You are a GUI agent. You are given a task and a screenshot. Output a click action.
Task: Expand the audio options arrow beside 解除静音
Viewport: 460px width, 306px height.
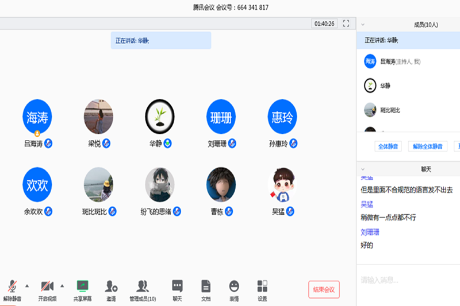pyautogui.click(x=27, y=285)
